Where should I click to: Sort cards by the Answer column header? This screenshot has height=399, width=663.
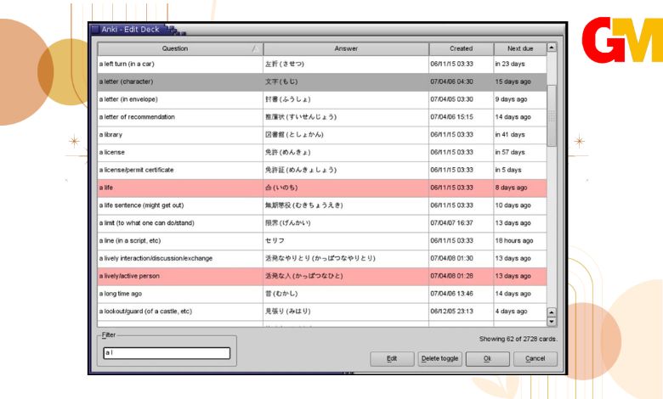tap(346, 48)
